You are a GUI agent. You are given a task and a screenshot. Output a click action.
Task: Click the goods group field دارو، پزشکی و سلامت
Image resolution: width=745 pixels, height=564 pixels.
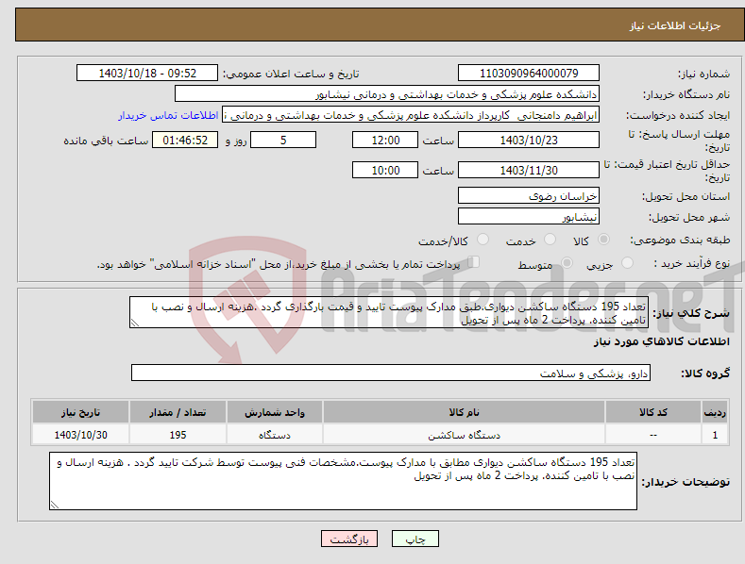[391, 373]
